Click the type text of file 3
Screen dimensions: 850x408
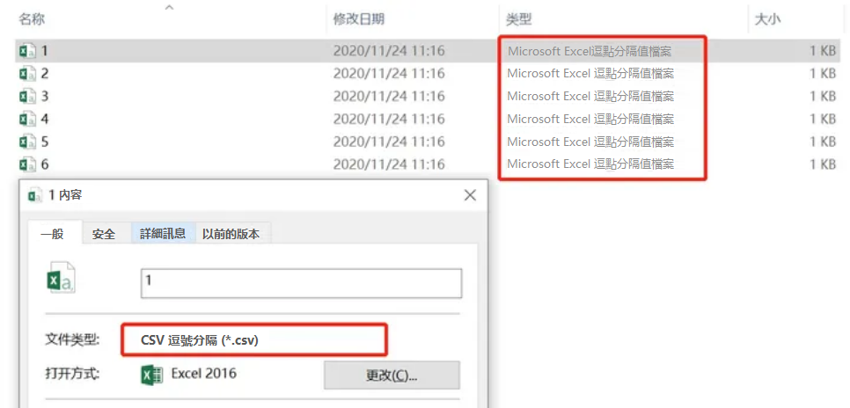click(x=590, y=97)
